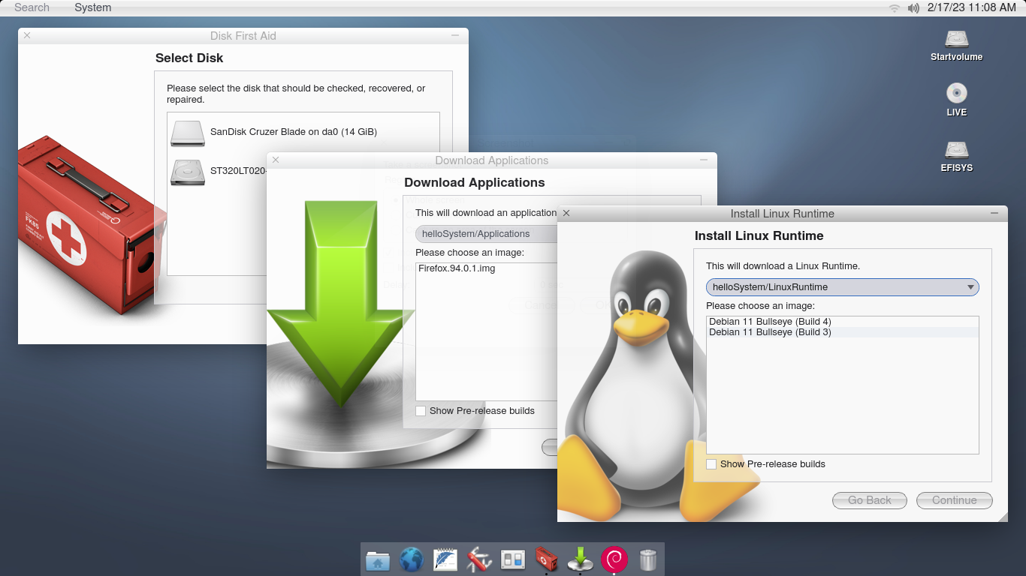The width and height of the screenshot is (1026, 576).
Task: Click the Search field in menu bar
Action: point(32,7)
